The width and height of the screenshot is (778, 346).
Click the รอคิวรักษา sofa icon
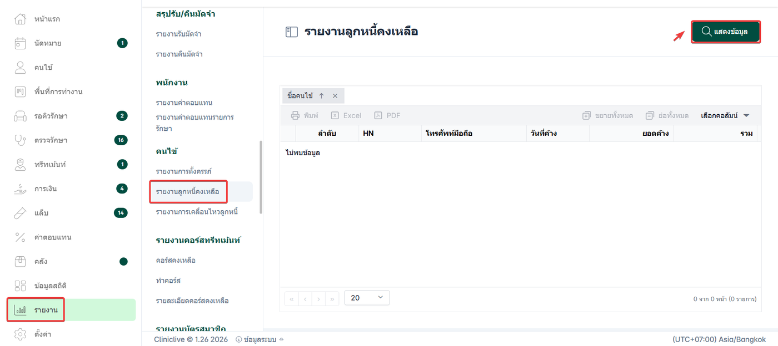point(20,116)
